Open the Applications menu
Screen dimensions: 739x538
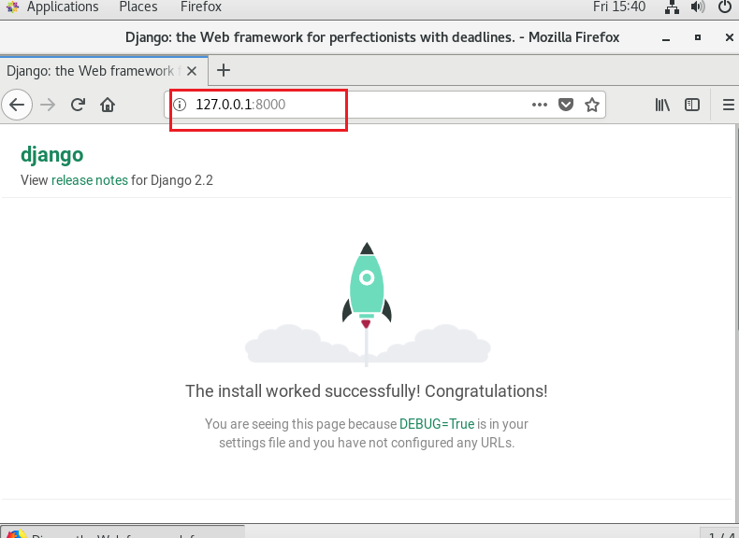click(63, 7)
